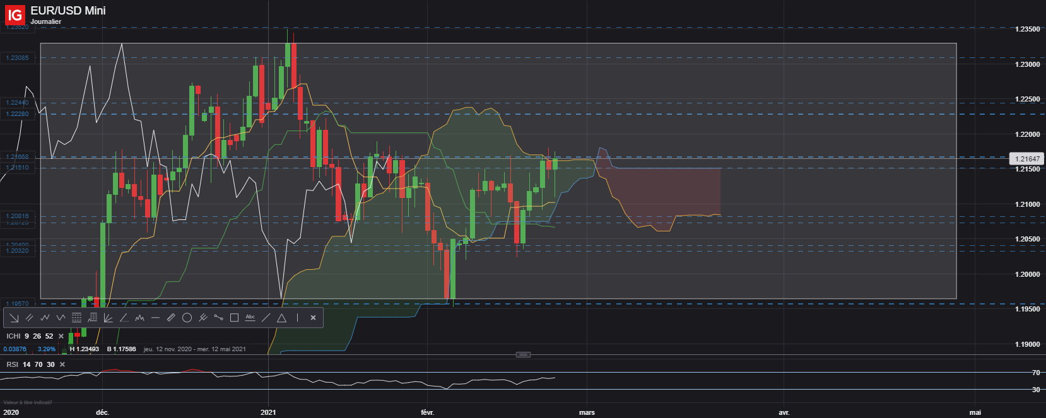Select the rectangle drawing tool
Screen dimensions: 1046x418
234,318
